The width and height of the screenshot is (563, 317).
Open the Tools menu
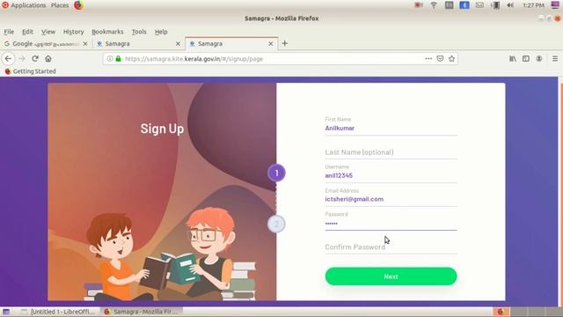[139, 32]
